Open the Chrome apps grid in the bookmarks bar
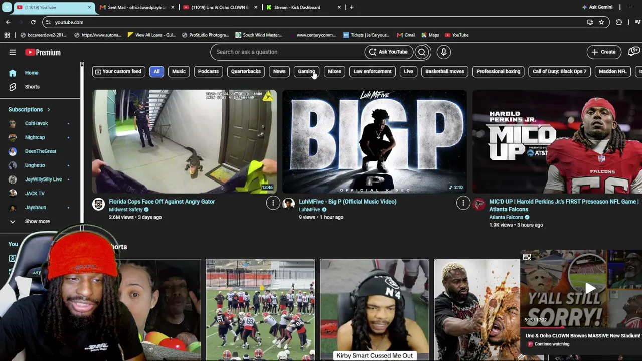The height and width of the screenshot is (361, 642). (x=7, y=35)
